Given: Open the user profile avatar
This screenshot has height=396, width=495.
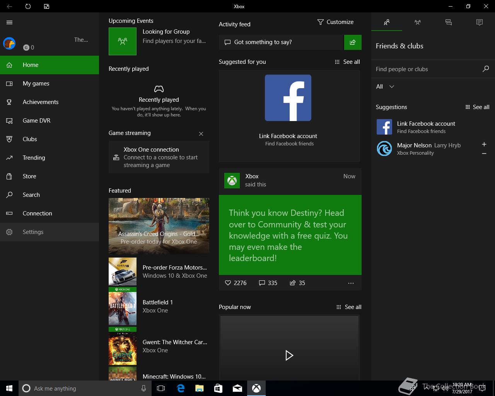Looking at the screenshot, I should [x=9, y=43].
